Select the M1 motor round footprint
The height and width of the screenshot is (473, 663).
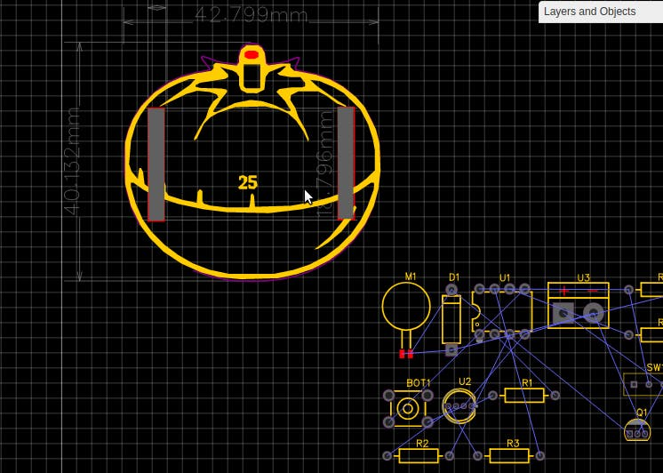[x=406, y=307]
